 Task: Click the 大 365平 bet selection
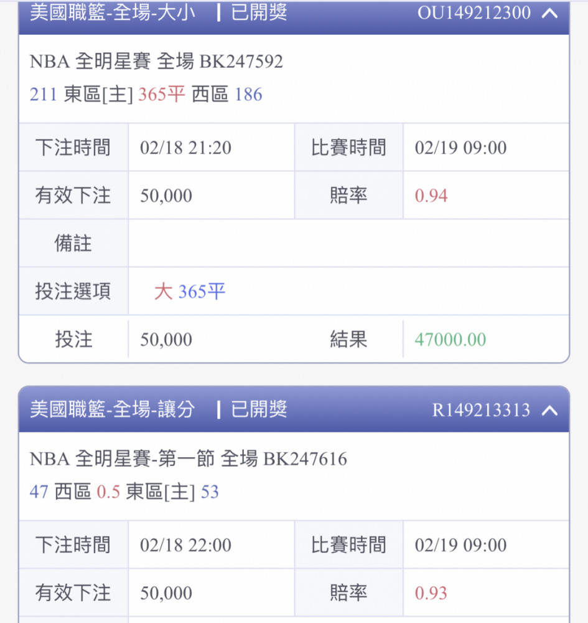point(190,292)
